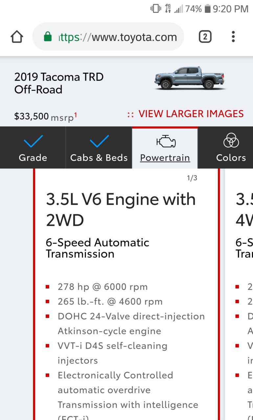Tap the green secure padlock icon

tap(48, 37)
